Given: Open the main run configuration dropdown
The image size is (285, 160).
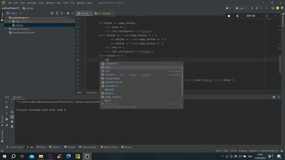Looking at the screenshot, I should point(241,8).
